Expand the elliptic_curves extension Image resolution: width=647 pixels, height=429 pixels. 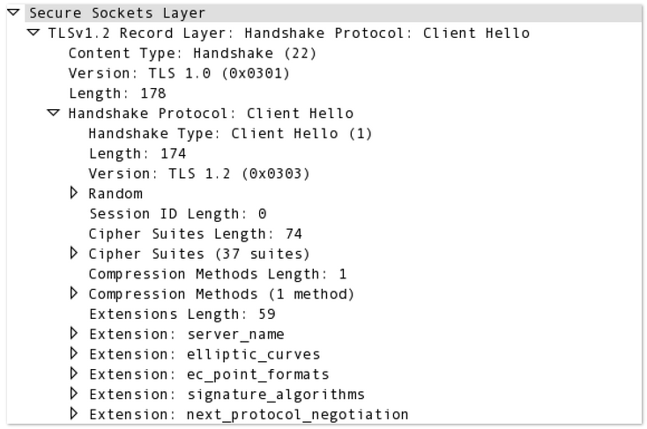click(x=74, y=354)
